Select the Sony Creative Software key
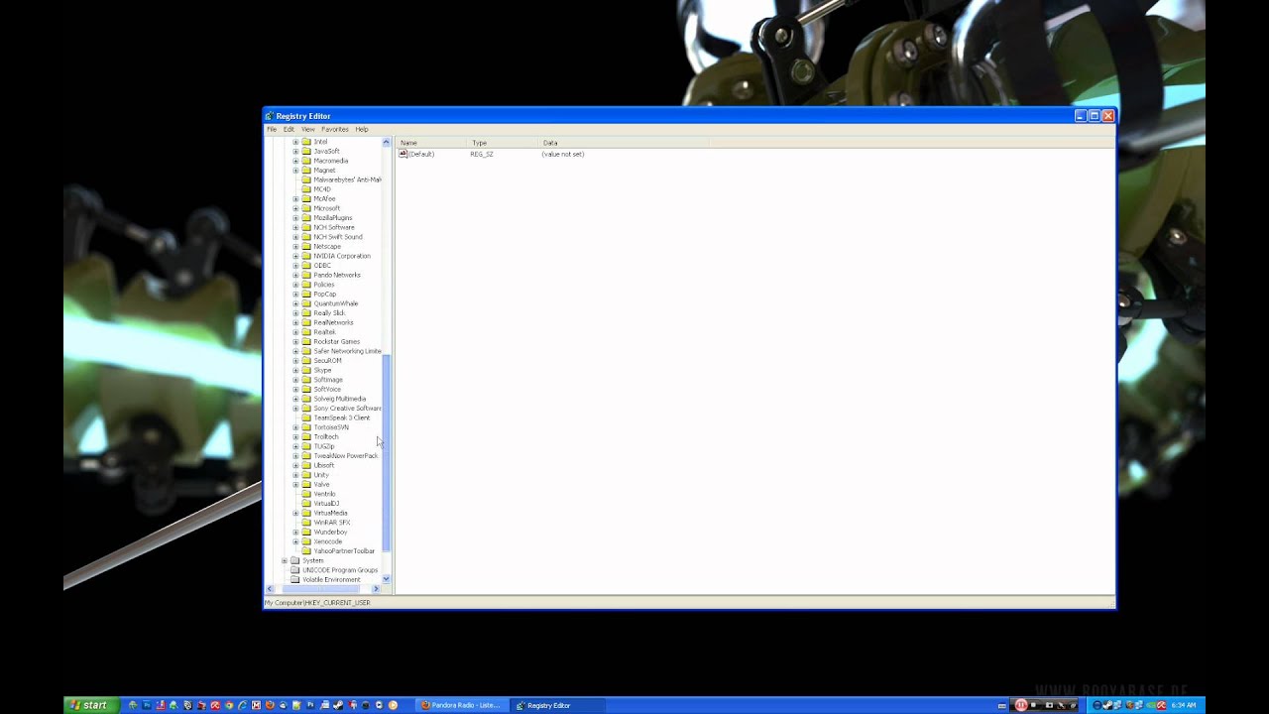 coord(347,409)
